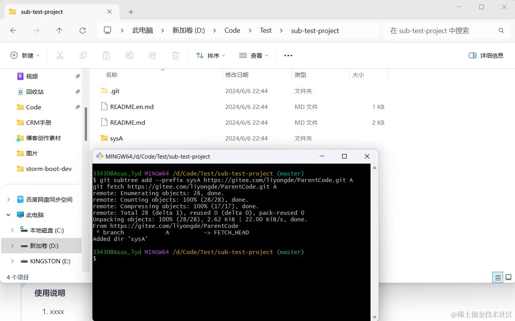
Task: Select 此电脑 in the address breadcrumb
Action: (x=143, y=30)
